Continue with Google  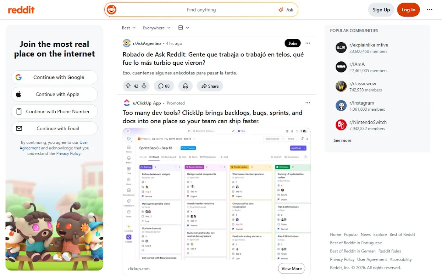tap(55, 77)
